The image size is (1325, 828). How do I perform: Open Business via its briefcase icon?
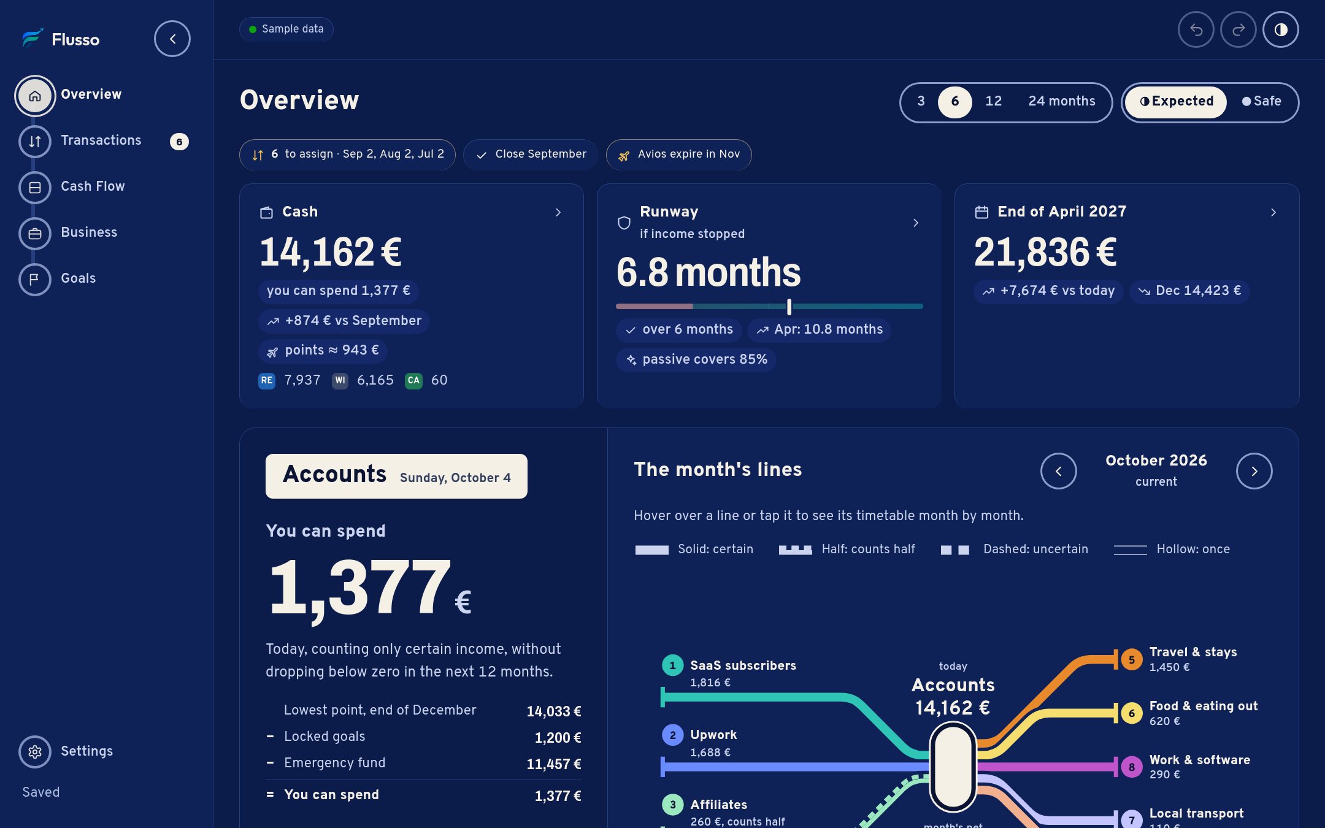35,234
